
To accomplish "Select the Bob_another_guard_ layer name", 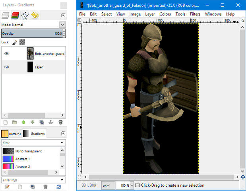I will click(50, 54).
